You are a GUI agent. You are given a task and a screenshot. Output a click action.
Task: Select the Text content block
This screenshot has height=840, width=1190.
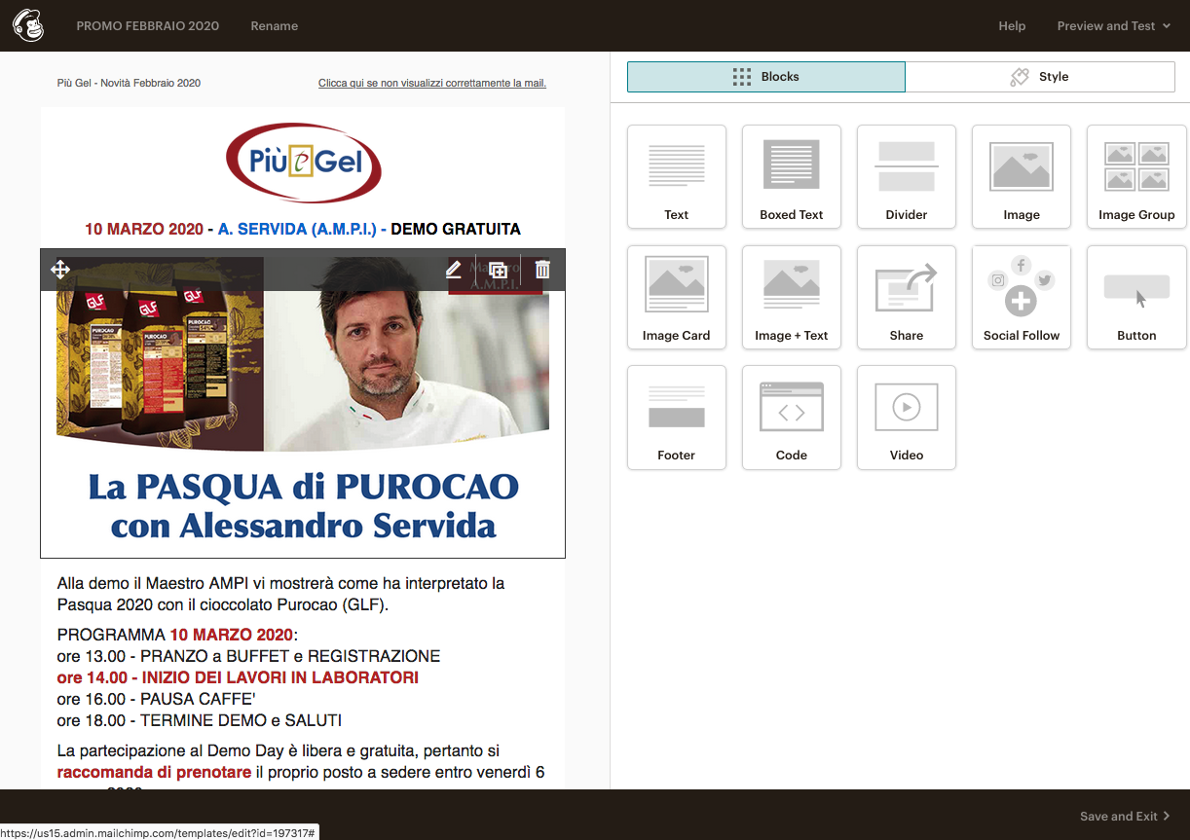[x=677, y=177]
